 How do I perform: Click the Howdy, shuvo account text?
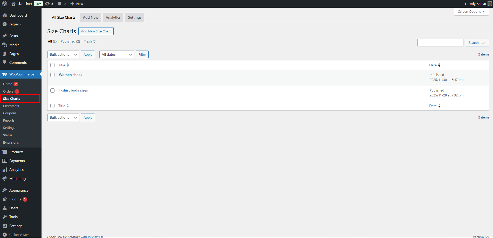pos(475,4)
